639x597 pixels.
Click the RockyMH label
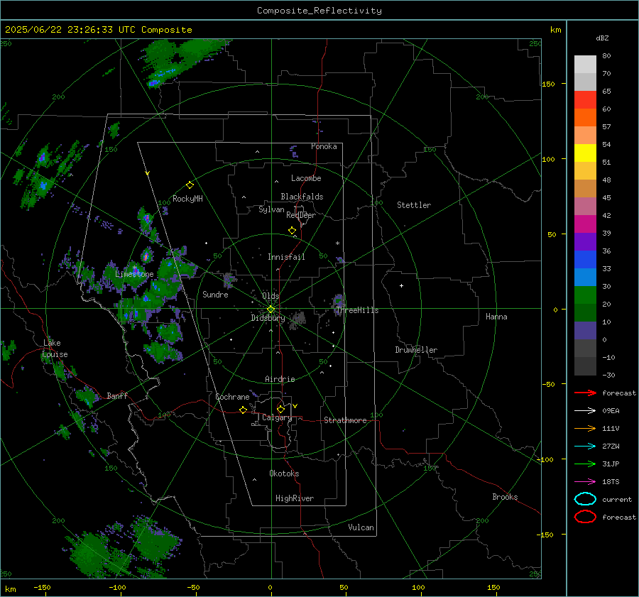click(x=187, y=199)
